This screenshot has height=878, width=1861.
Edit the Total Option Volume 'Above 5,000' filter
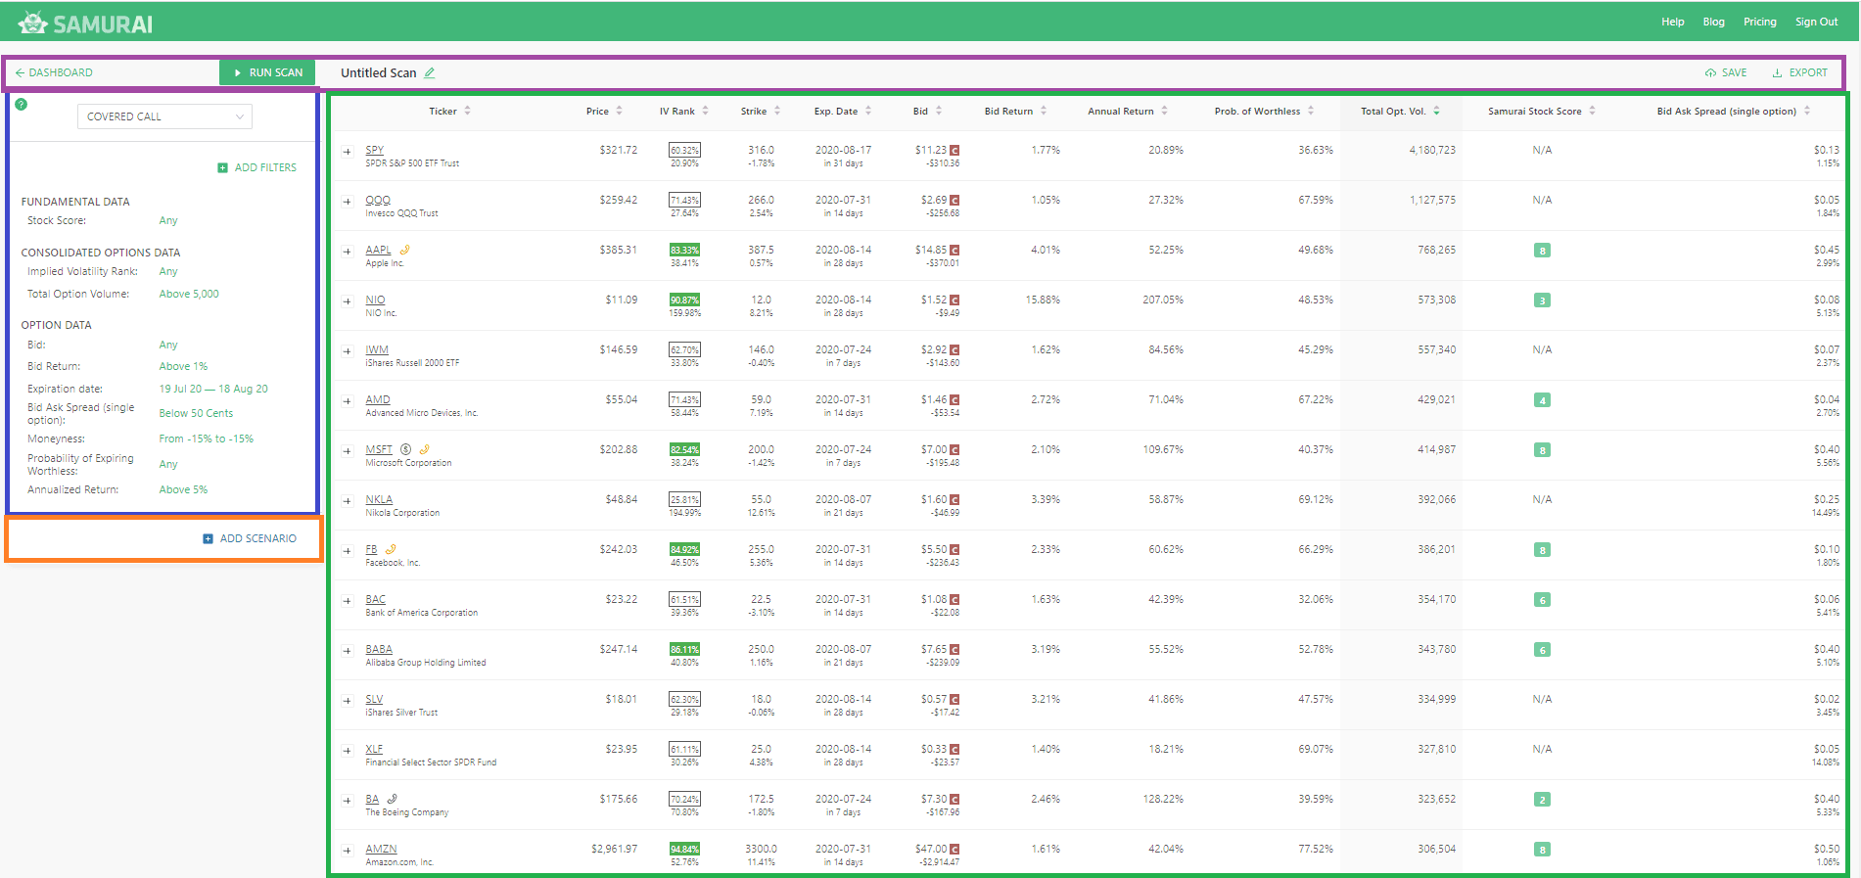click(189, 294)
